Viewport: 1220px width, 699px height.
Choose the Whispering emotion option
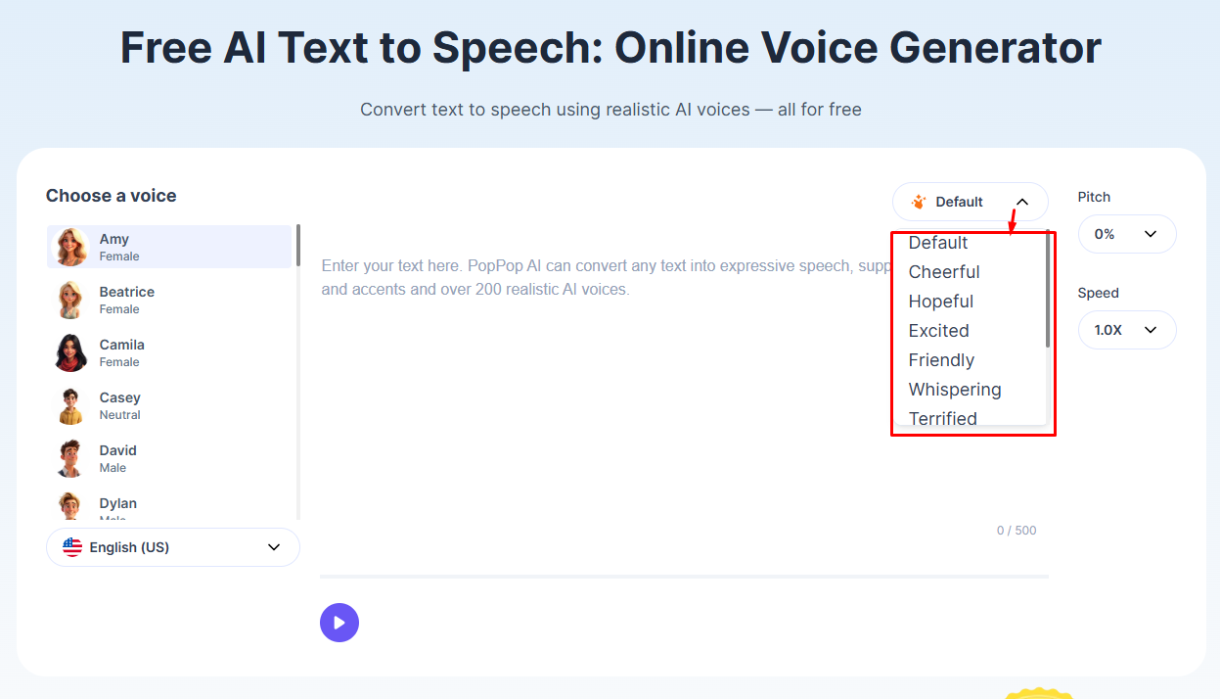[954, 390]
